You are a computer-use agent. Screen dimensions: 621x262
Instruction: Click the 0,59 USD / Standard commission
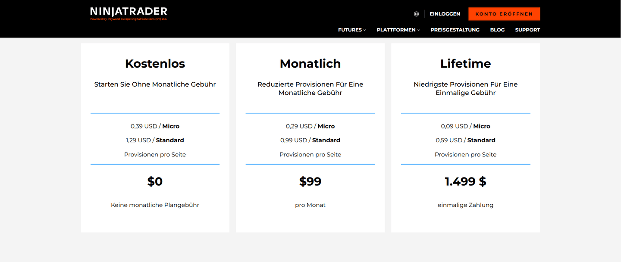465,140
